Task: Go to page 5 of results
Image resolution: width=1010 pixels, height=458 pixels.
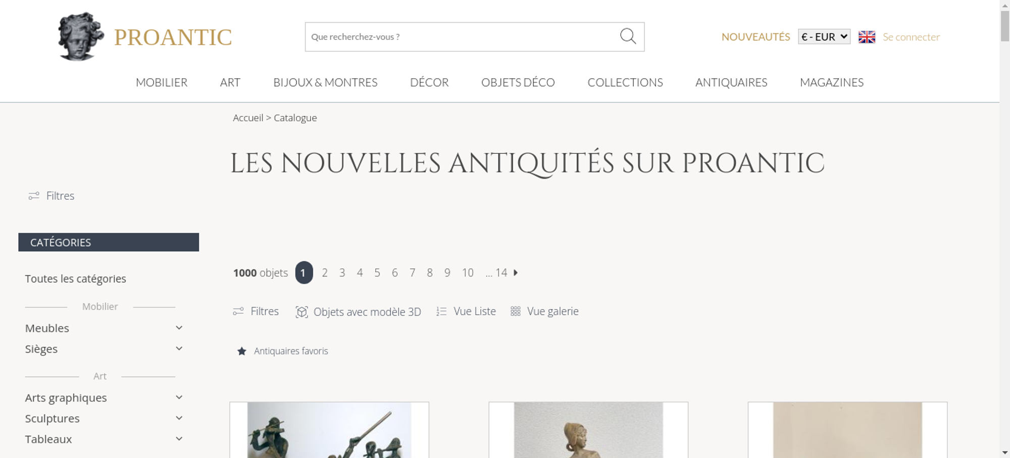Action: tap(377, 273)
